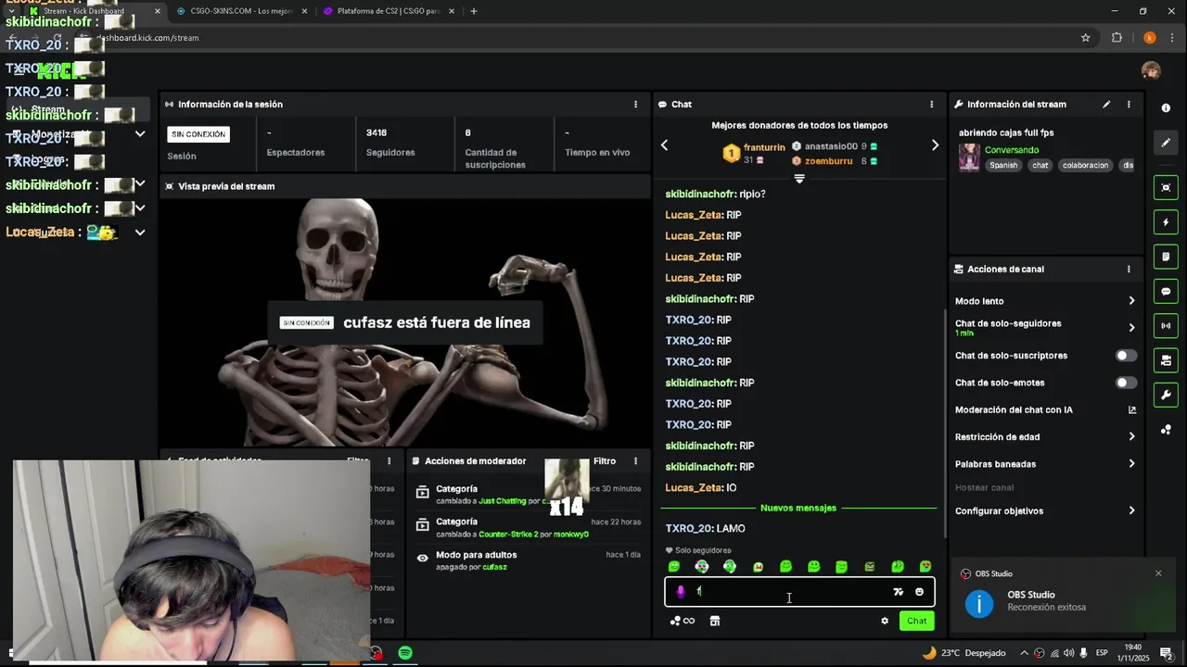Show previous top donors with left arrow
Image resolution: width=1187 pixels, height=667 pixels.
point(664,145)
